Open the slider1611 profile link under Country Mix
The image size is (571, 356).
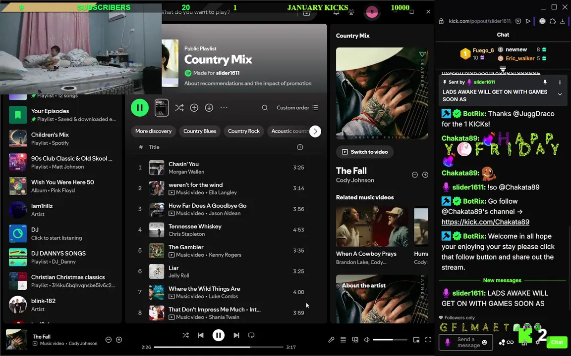(228, 73)
